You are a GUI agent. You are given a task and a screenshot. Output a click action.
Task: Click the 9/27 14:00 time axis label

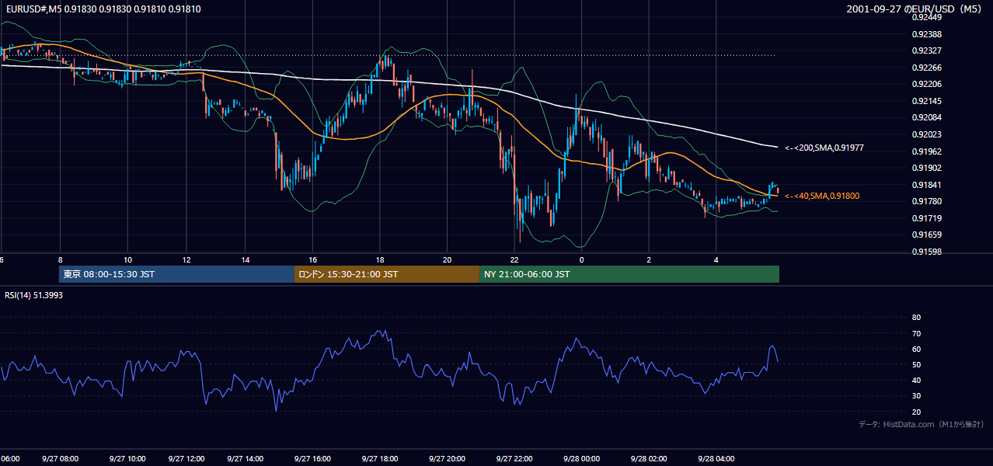[x=245, y=459]
